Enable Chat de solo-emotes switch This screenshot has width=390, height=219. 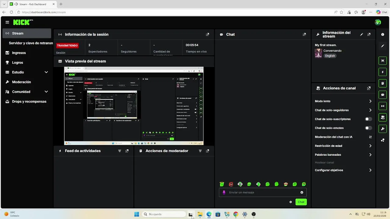368,128
